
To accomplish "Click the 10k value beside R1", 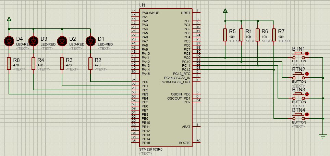I will pyautogui.click(x=248, y=37).
